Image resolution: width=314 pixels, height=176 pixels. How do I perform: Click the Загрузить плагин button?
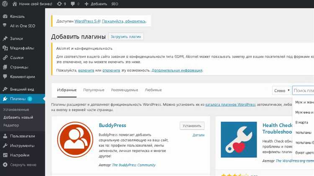[x=126, y=37]
